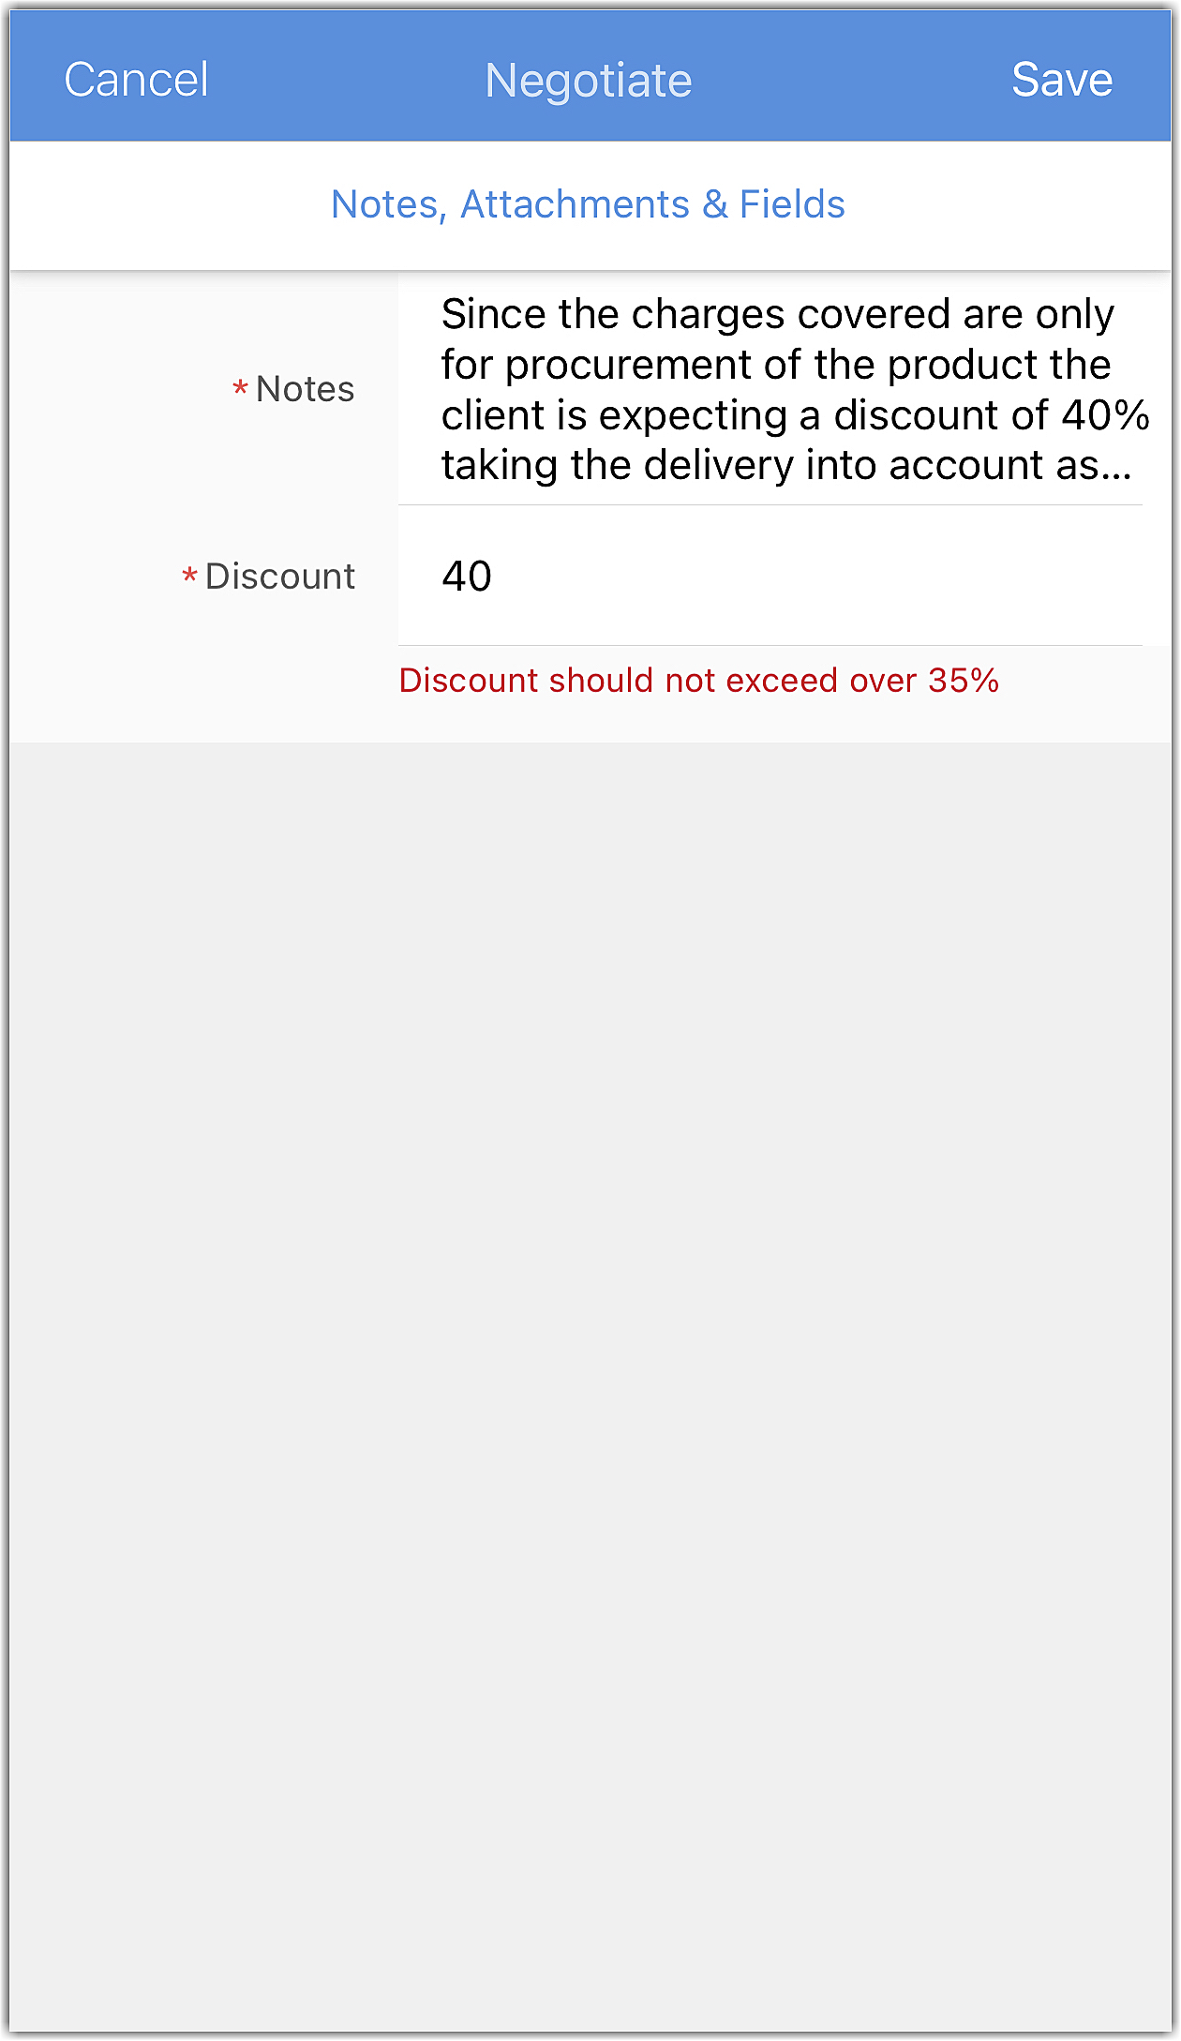Save the negotiation details
1181x2041 pixels.
pos(1061,80)
